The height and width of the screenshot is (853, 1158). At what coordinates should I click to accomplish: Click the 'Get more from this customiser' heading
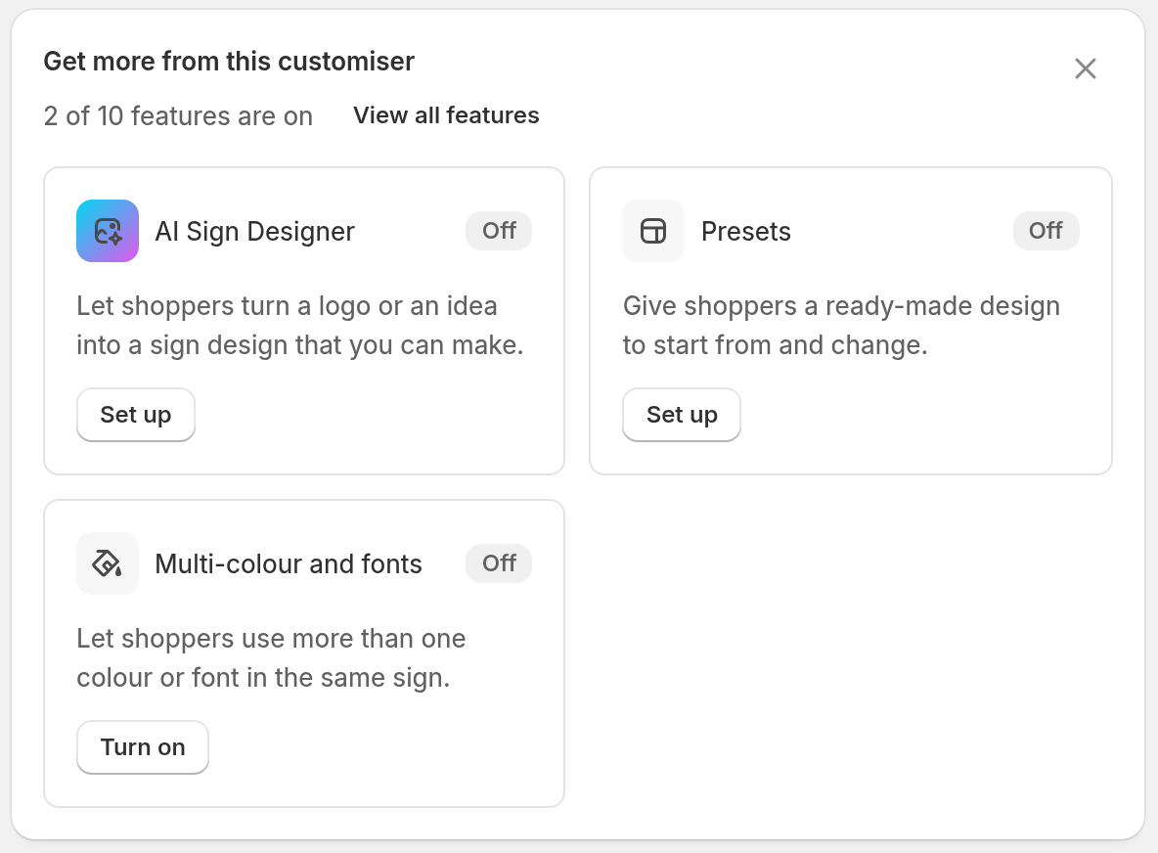pos(229,62)
